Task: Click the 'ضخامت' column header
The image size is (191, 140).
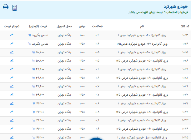Action: coord(97,26)
